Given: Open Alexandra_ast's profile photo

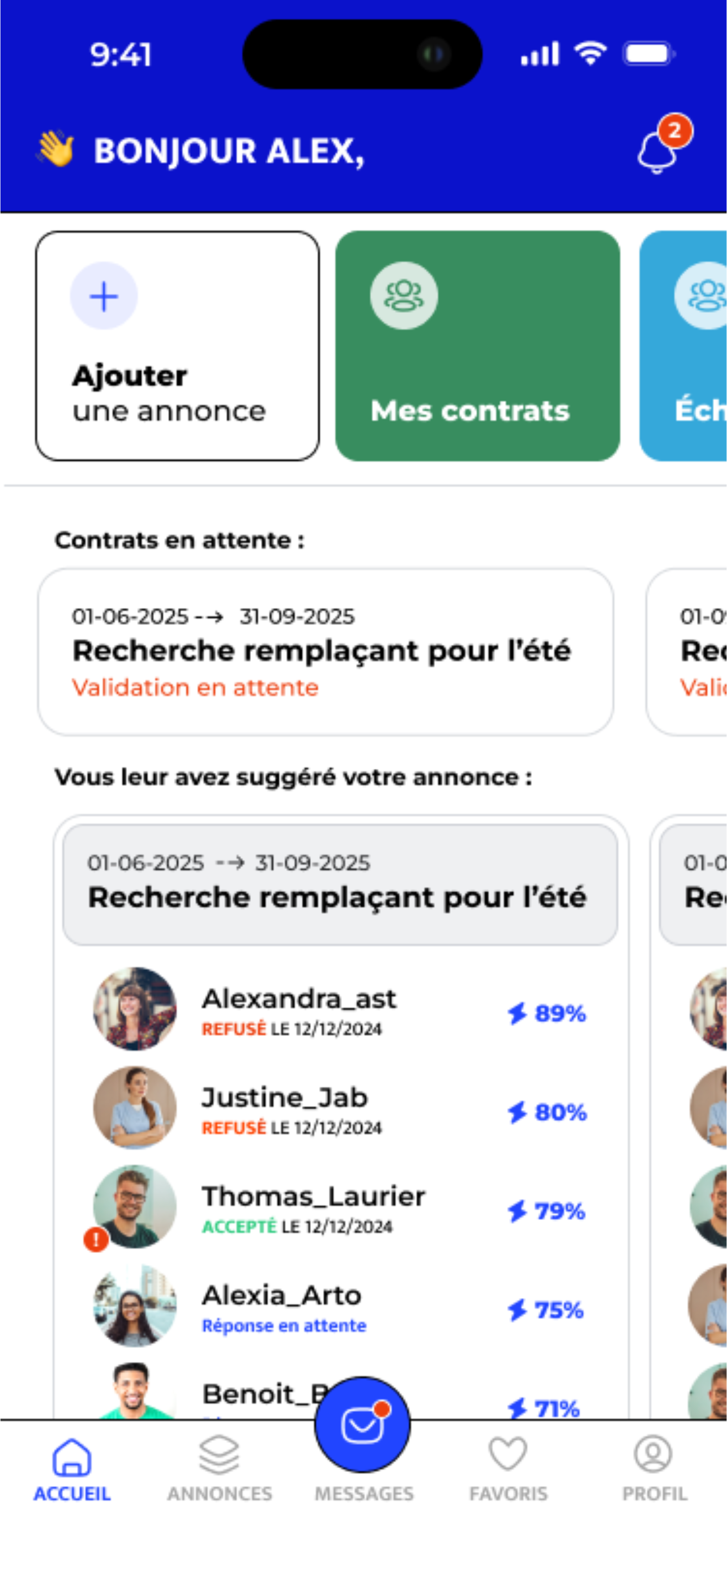Looking at the screenshot, I should coord(135,1009).
